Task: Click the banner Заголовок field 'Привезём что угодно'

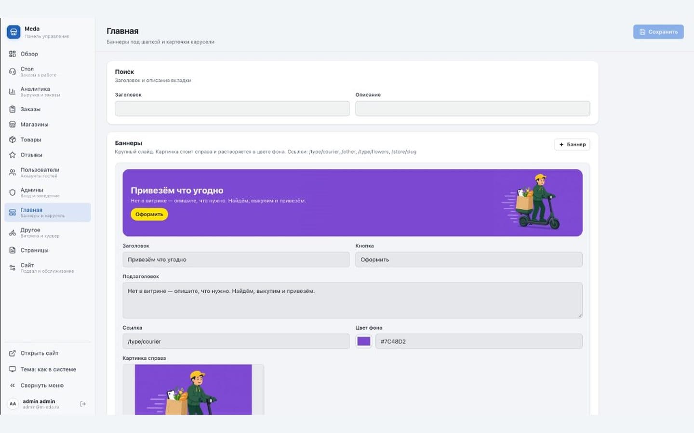Action: pyautogui.click(x=236, y=259)
